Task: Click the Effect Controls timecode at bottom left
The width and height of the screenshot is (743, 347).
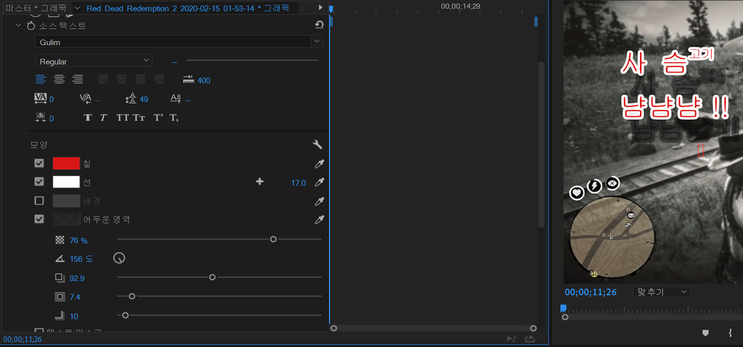Action: (x=22, y=340)
